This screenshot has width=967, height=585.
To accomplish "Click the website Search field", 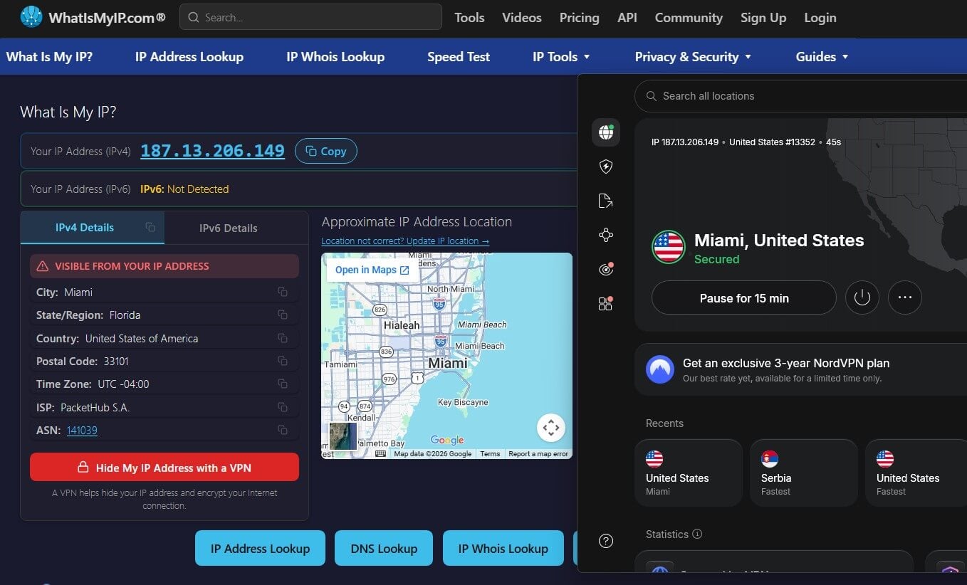I will pyautogui.click(x=310, y=17).
